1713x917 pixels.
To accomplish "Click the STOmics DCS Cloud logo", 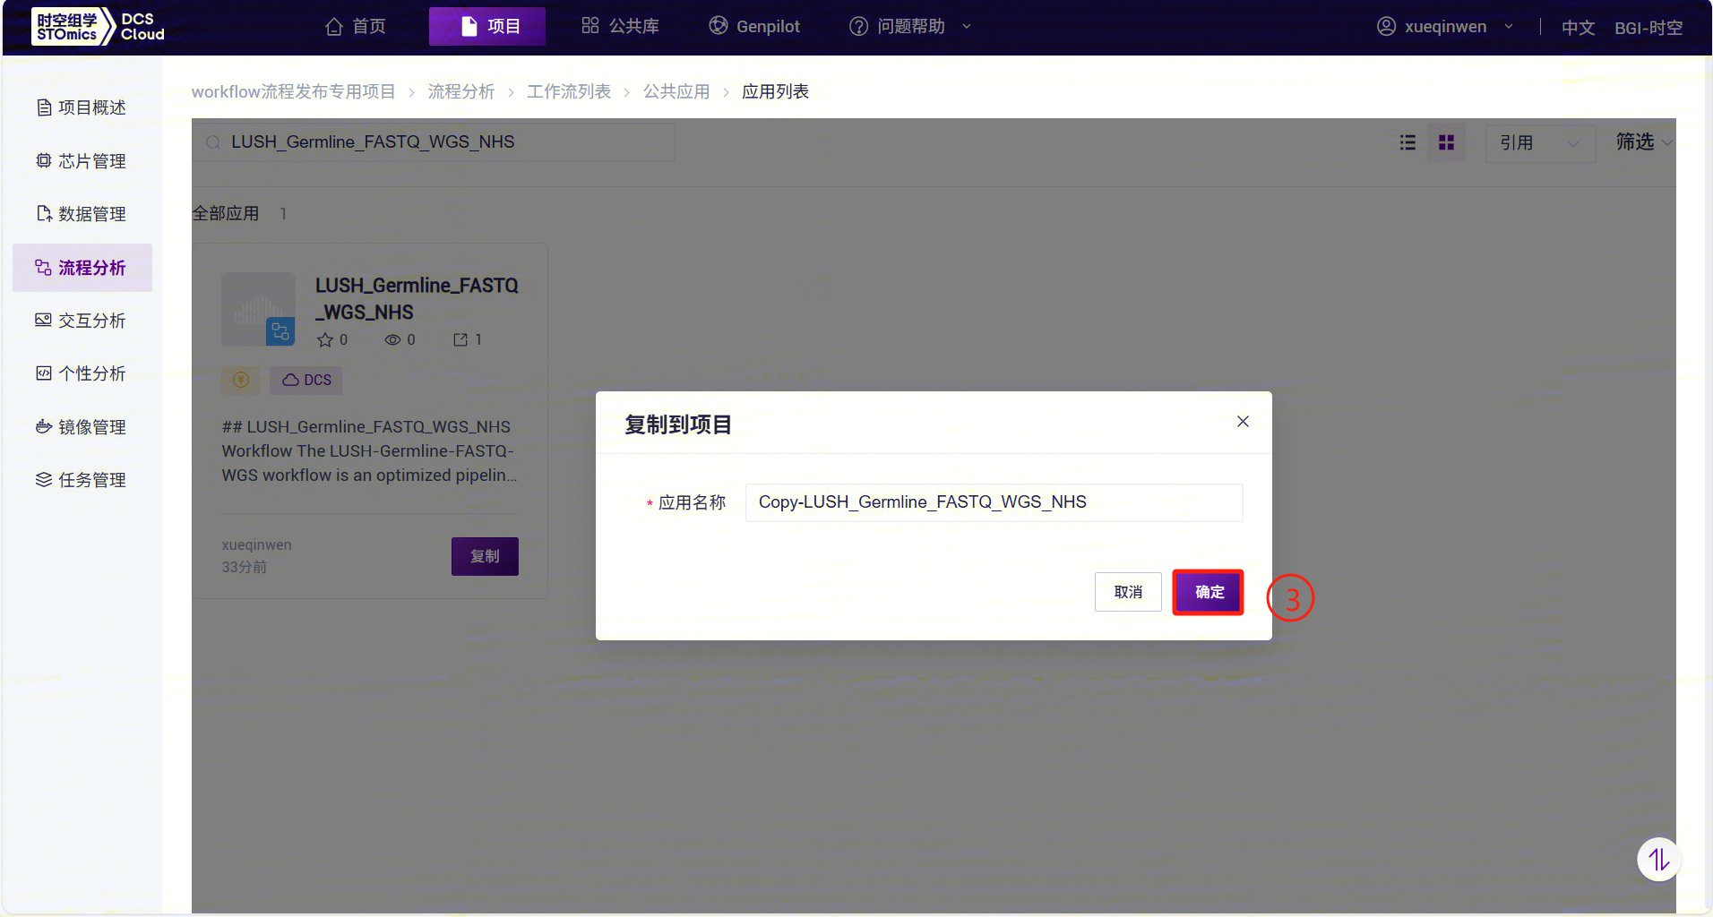I will click(x=99, y=26).
